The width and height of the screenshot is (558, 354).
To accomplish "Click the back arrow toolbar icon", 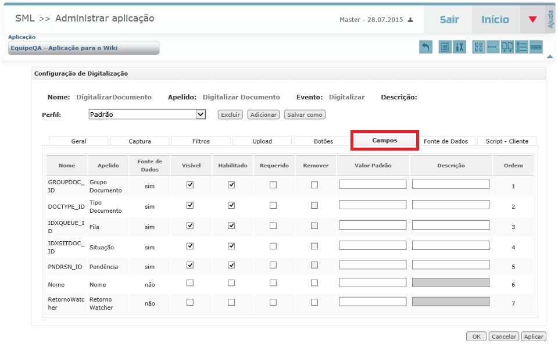I will (x=425, y=48).
